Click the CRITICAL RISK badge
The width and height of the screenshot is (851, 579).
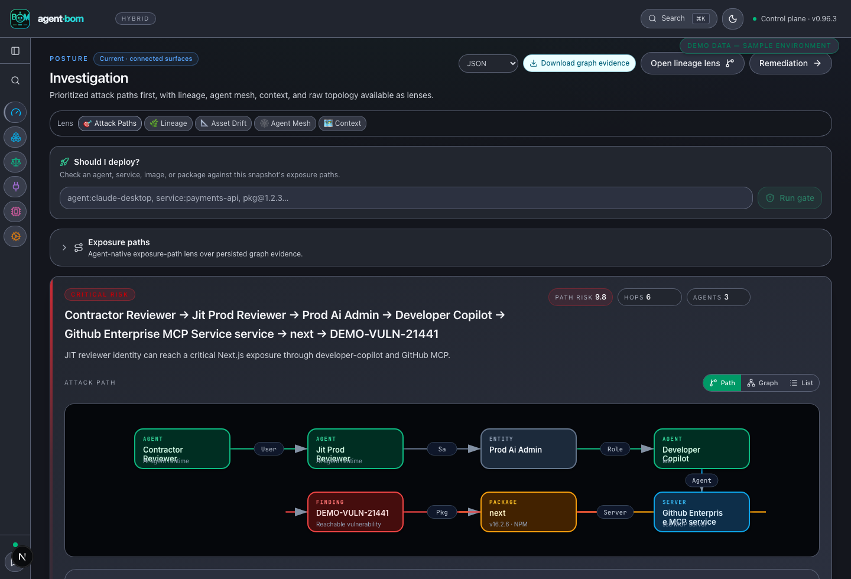100,294
